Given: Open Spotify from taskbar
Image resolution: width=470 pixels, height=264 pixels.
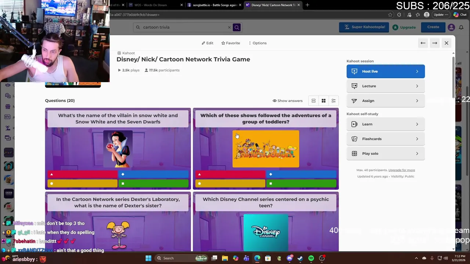Looking at the screenshot, I should coord(311,258).
